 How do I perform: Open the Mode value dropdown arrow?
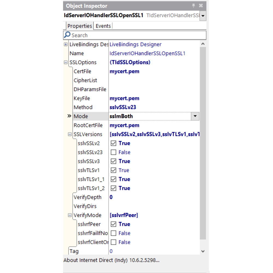click(x=195, y=116)
